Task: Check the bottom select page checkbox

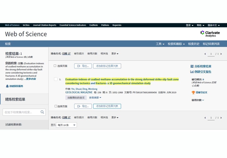Action: click(x=55, y=106)
